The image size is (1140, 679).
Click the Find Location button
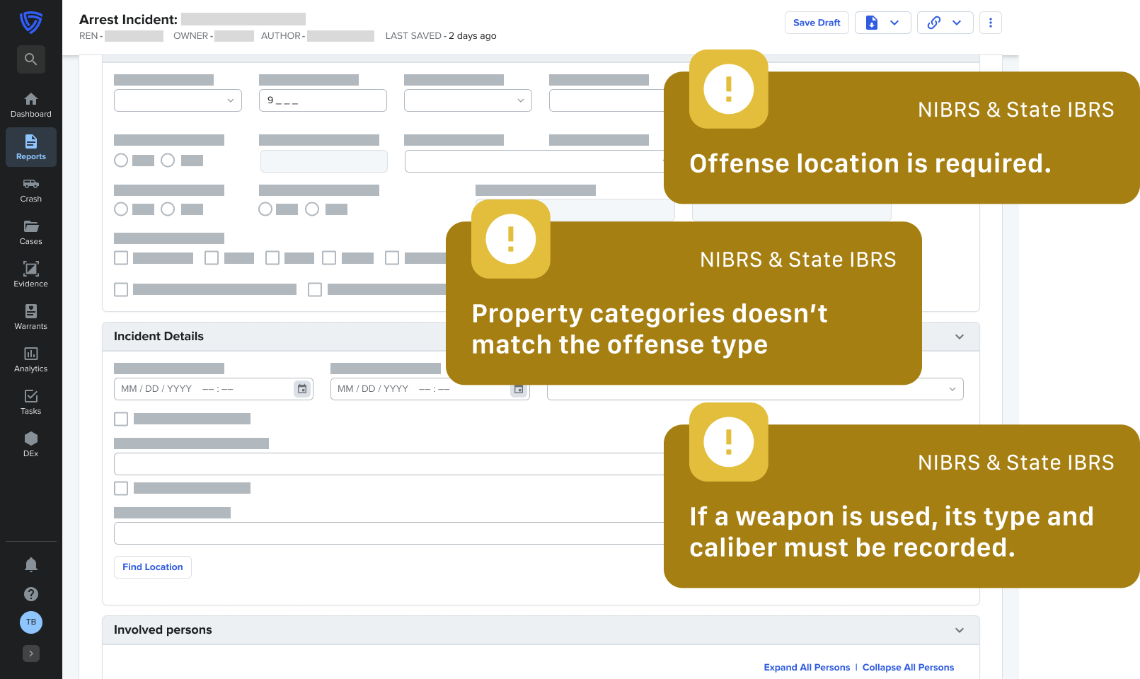(152, 567)
